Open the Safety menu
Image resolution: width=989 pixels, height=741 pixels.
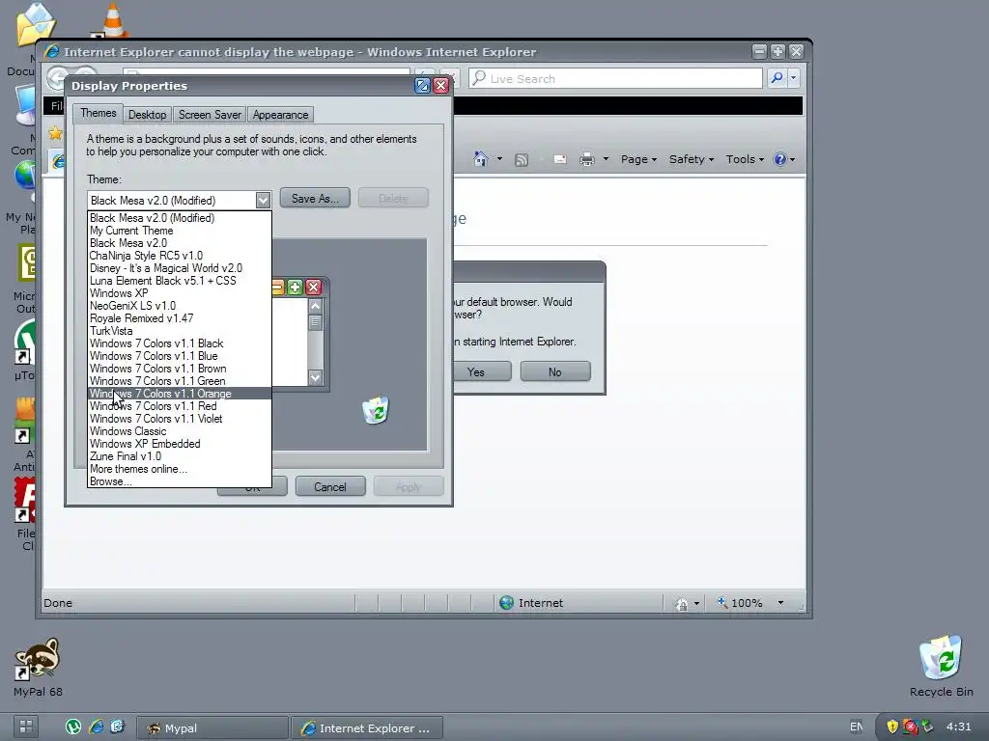[692, 159]
